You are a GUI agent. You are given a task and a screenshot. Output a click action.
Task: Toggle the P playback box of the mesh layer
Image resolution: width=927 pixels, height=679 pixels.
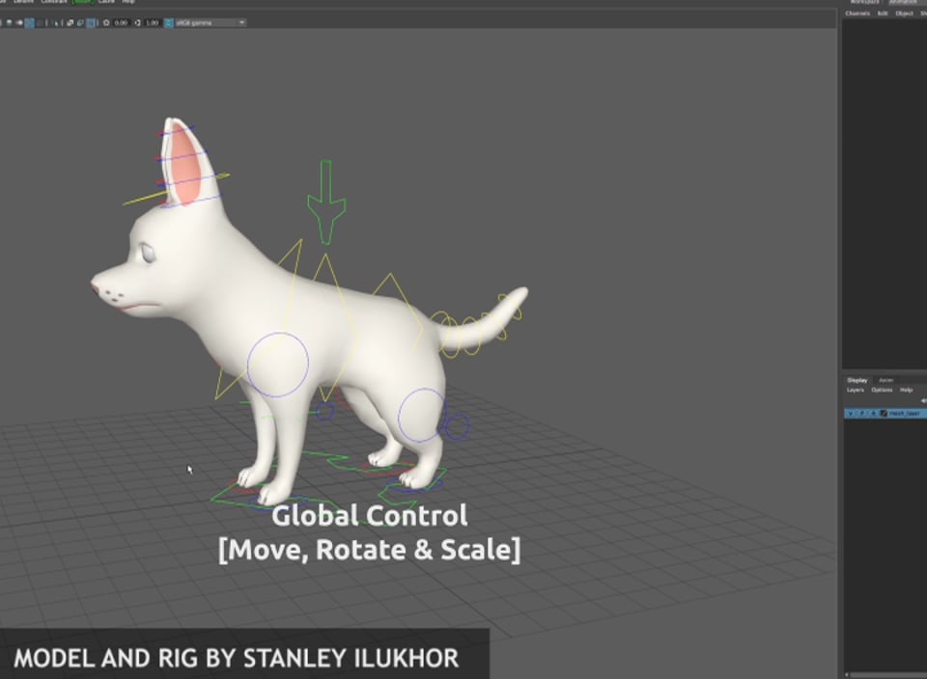click(x=862, y=414)
